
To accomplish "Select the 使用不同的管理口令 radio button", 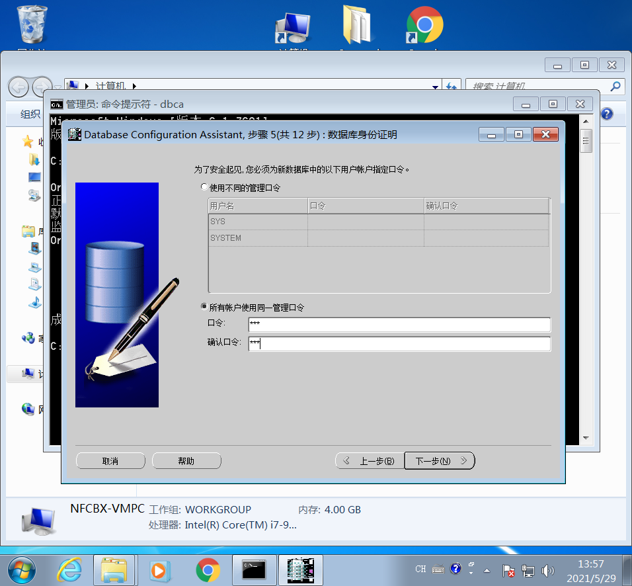I will pyautogui.click(x=205, y=187).
